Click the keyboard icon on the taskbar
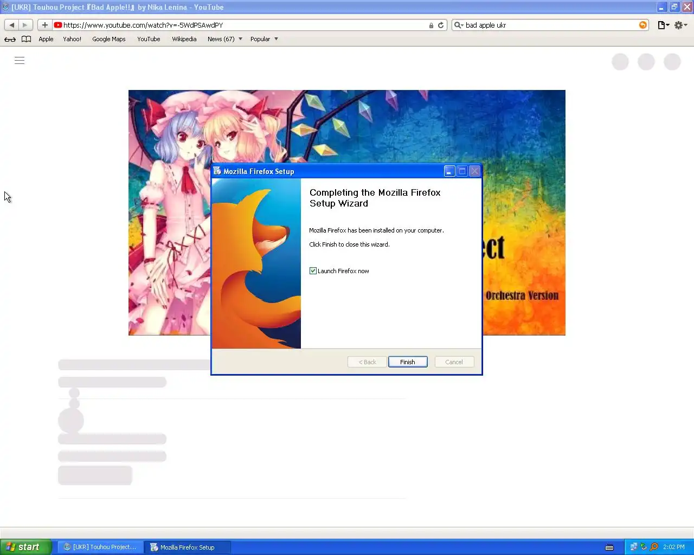 (x=609, y=547)
